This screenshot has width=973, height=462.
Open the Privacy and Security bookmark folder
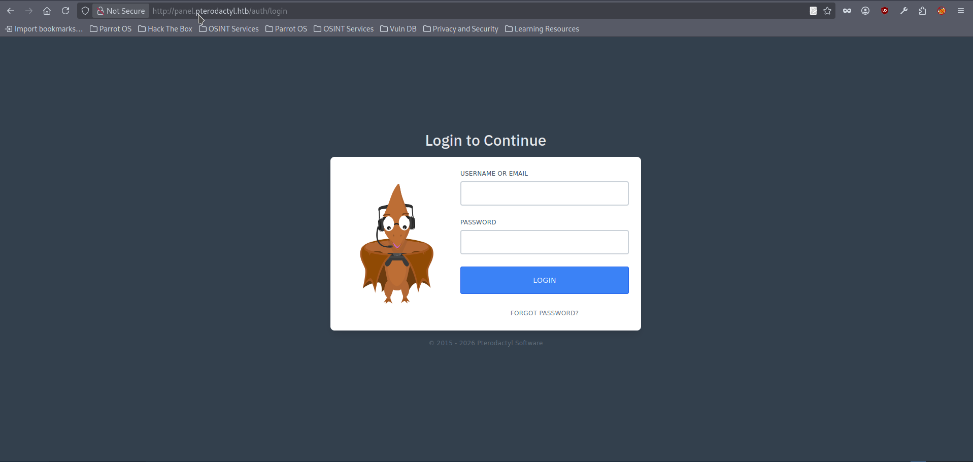(461, 29)
